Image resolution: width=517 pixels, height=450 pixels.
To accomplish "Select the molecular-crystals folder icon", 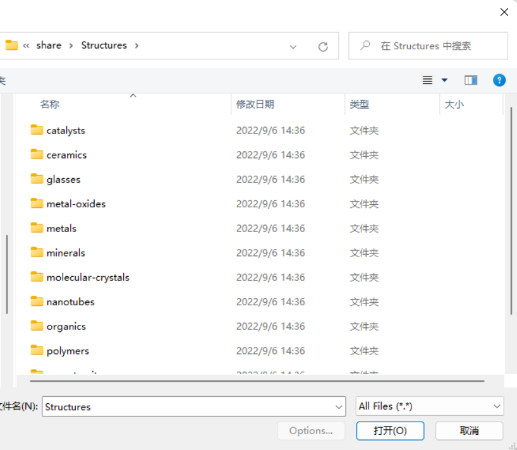I will (37, 276).
